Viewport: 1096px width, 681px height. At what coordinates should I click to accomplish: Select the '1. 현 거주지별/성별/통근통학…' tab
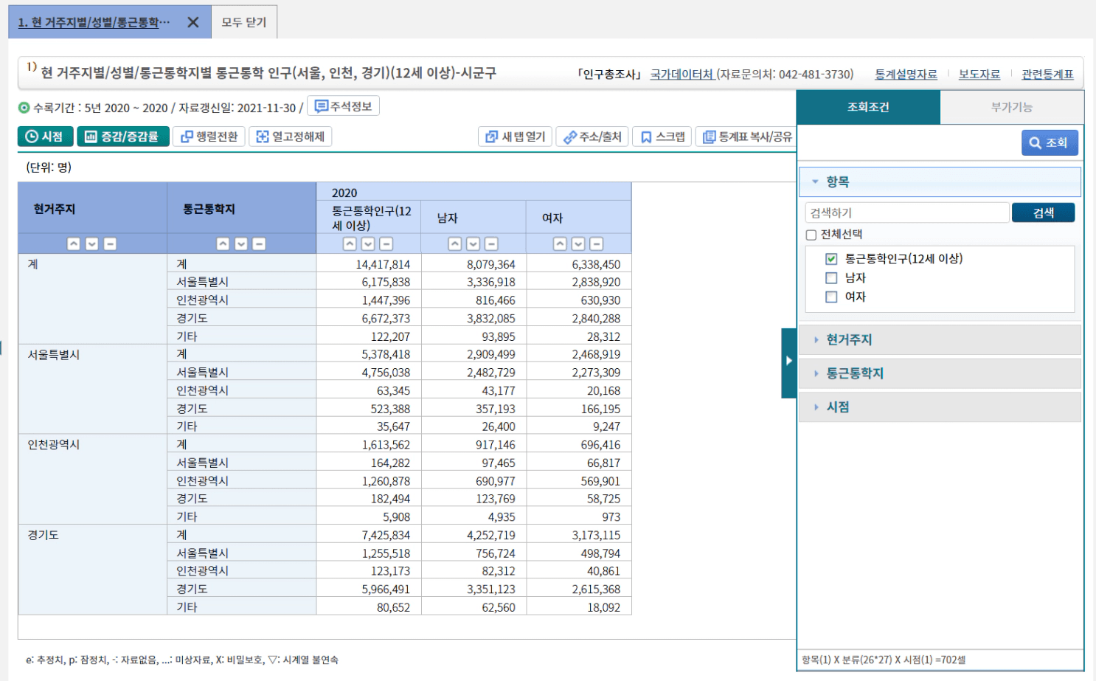(94, 22)
